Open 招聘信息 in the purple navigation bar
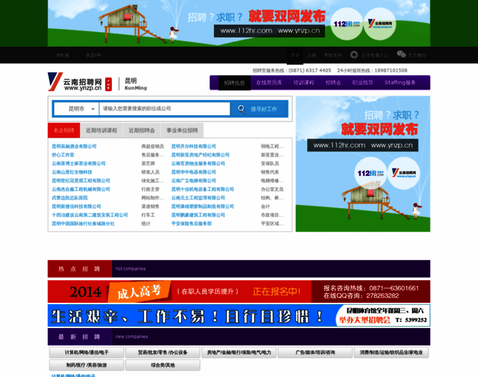This screenshot has height=377, width=478. [235, 83]
